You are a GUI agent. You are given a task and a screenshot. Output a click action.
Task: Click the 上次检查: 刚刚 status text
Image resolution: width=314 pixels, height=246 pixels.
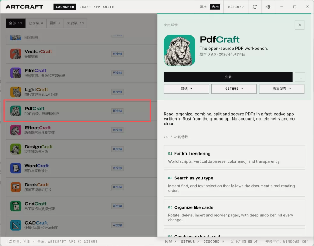point(18,242)
